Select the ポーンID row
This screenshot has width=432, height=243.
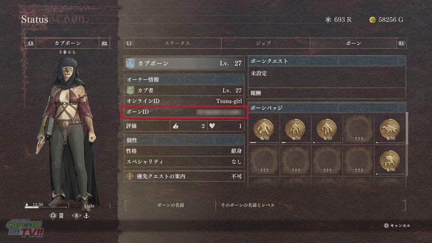tap(184, 112)
